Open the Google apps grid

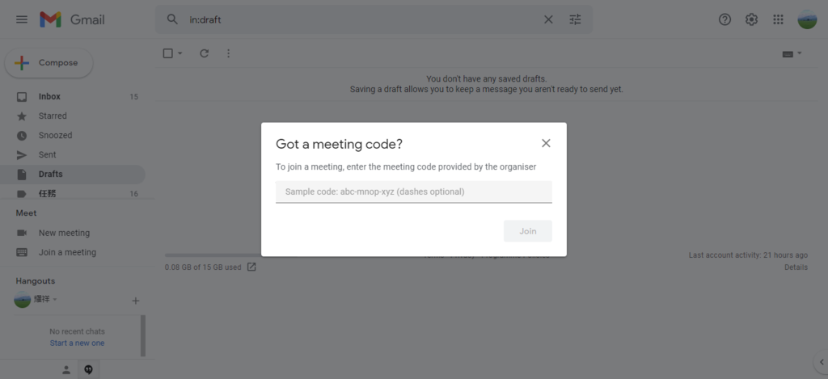tap(778, 19)
